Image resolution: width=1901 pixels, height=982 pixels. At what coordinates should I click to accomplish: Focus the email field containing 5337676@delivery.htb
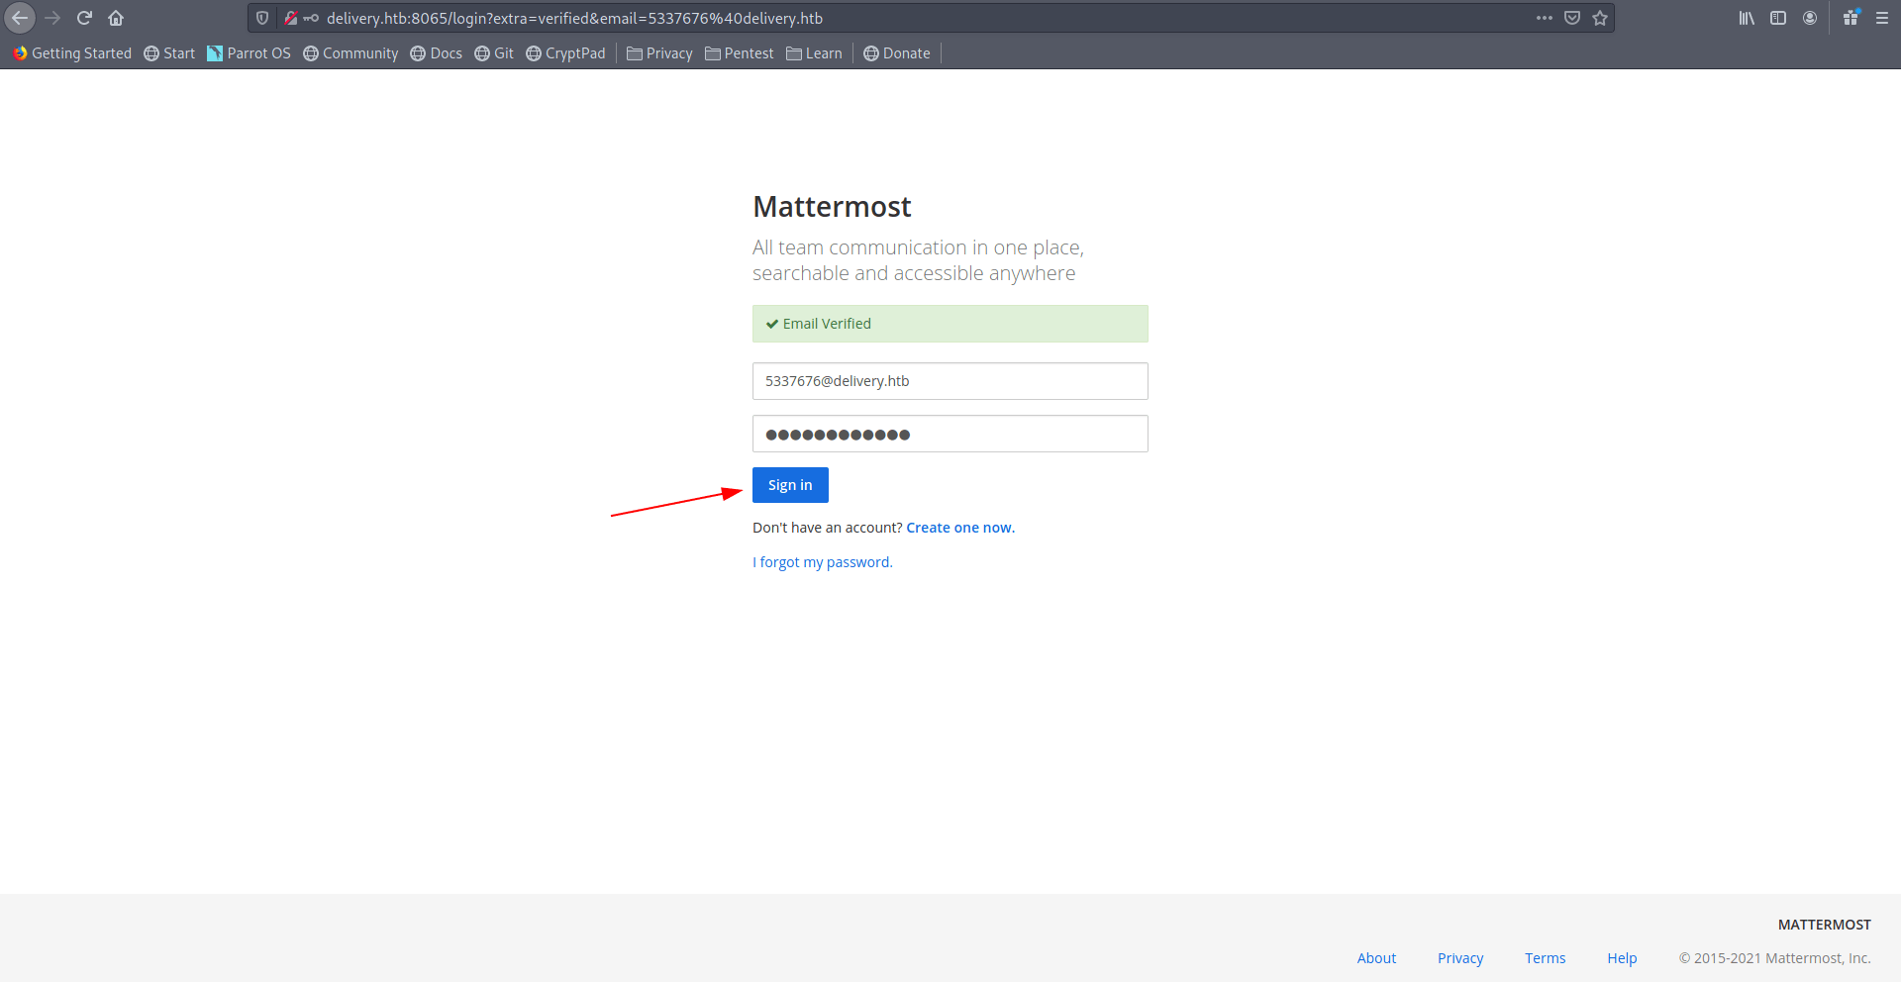950,381
